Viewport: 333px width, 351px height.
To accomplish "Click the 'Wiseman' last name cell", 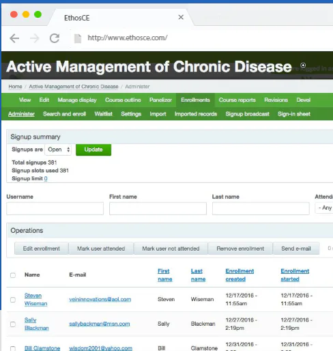I will point(202,299).
